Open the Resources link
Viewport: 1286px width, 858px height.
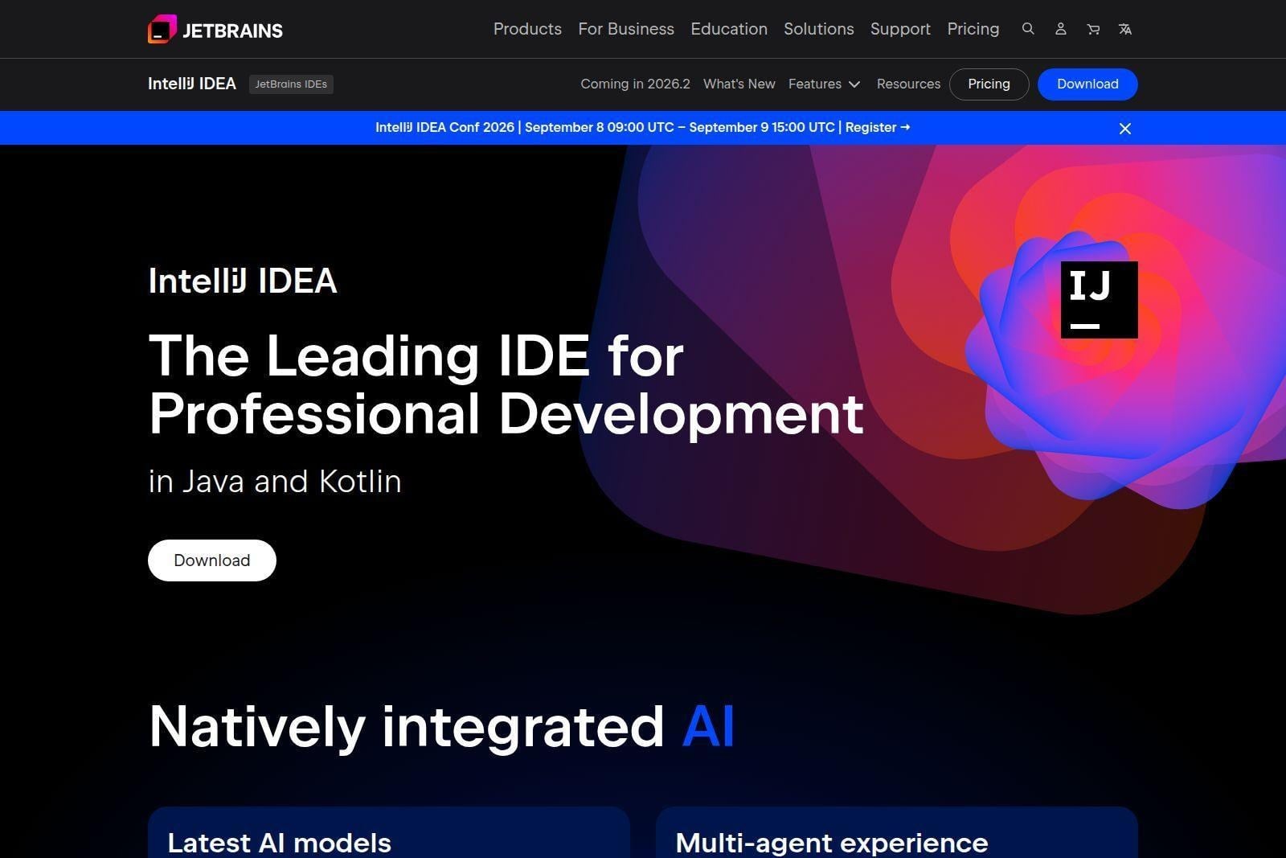pos(908,84)
